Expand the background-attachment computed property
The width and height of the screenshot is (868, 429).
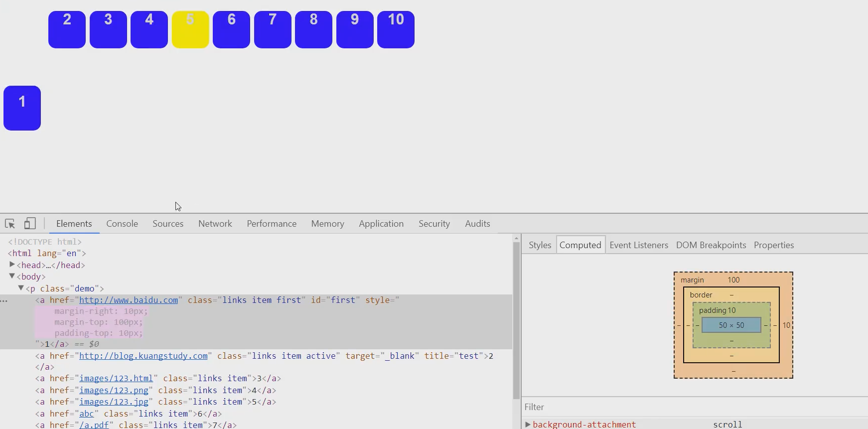pos(528,425)
